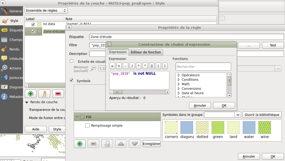Click the Rechercher function search field
Screen dimensions: 285x161
point(203,67)
